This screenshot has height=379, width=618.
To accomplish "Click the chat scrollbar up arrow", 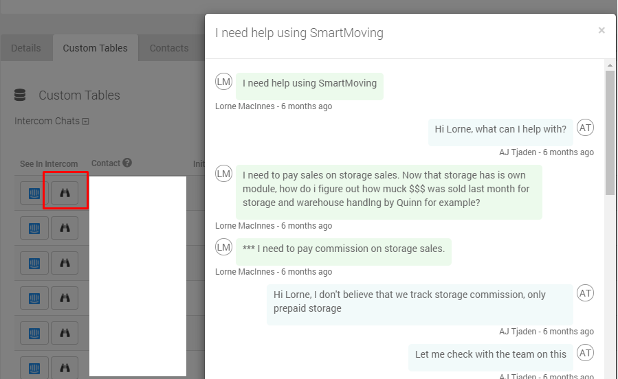I will pyautogui.click(x=610, y=65).
